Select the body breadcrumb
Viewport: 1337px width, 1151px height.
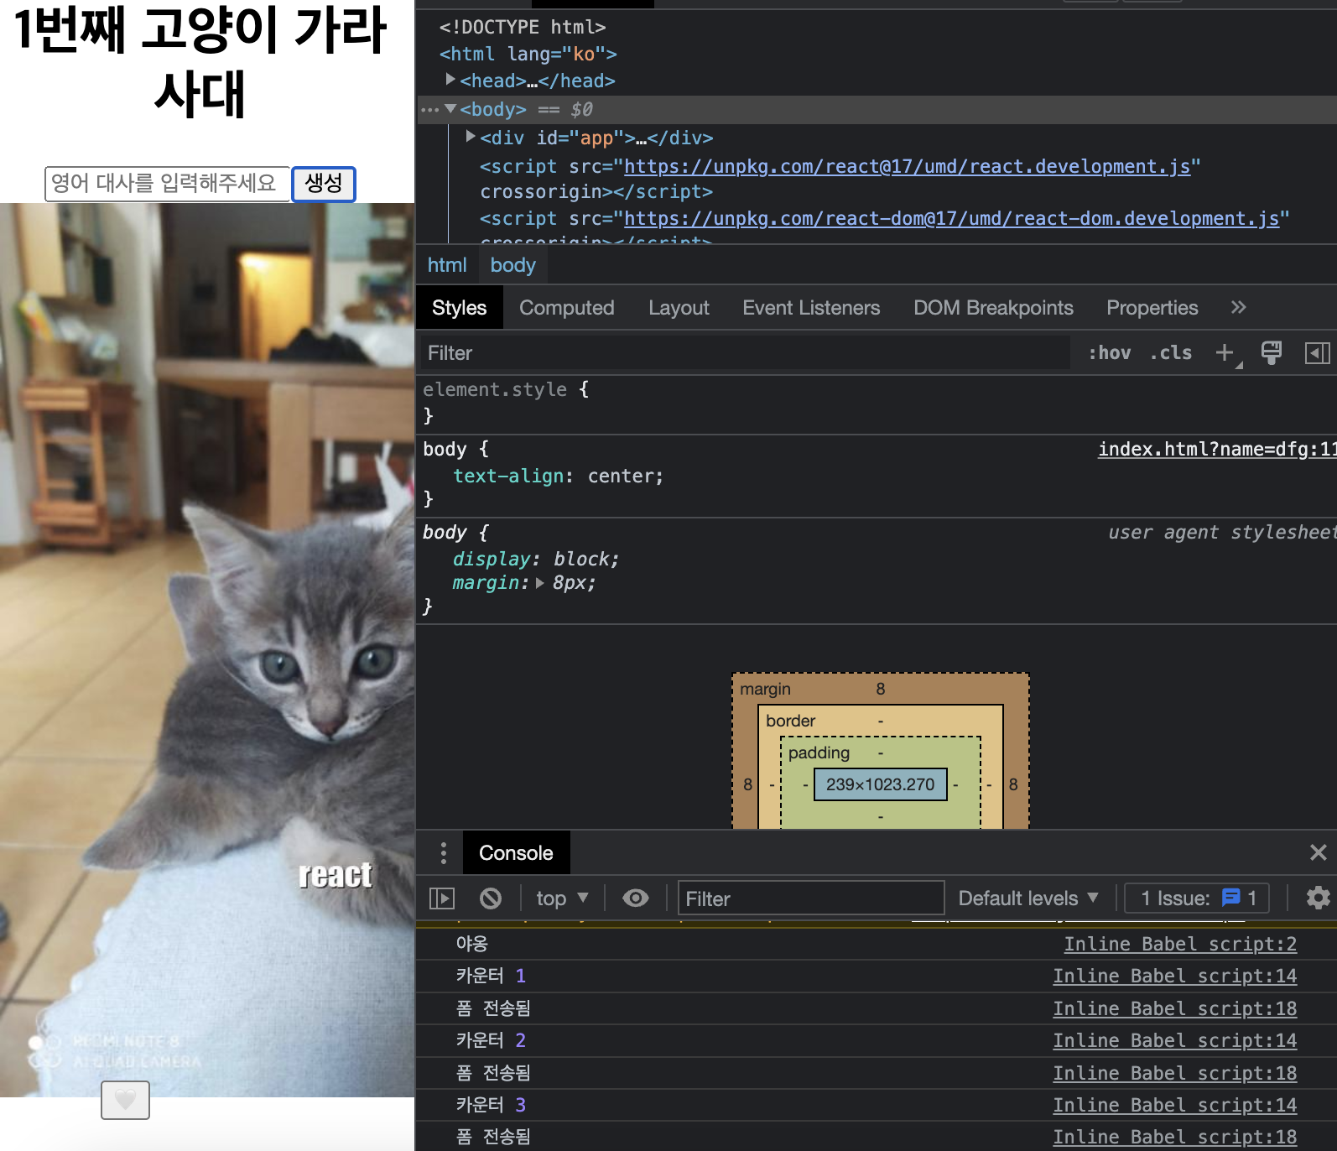coord(512,265)
